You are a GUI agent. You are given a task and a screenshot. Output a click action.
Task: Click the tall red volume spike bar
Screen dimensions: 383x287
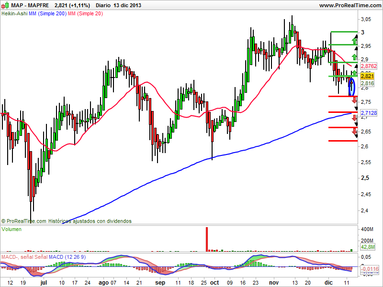[x=207, y=239]
